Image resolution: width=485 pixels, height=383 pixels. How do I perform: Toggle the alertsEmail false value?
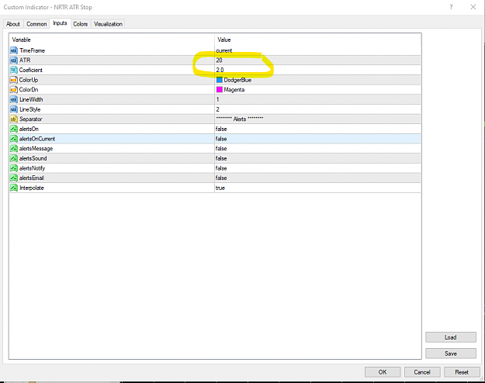[x=221, y=178]
